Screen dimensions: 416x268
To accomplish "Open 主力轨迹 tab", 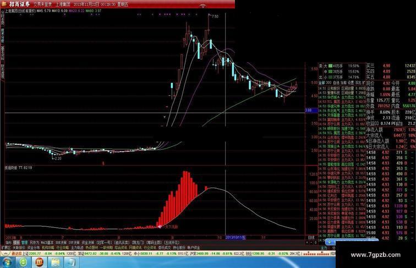I will (77, 248).
